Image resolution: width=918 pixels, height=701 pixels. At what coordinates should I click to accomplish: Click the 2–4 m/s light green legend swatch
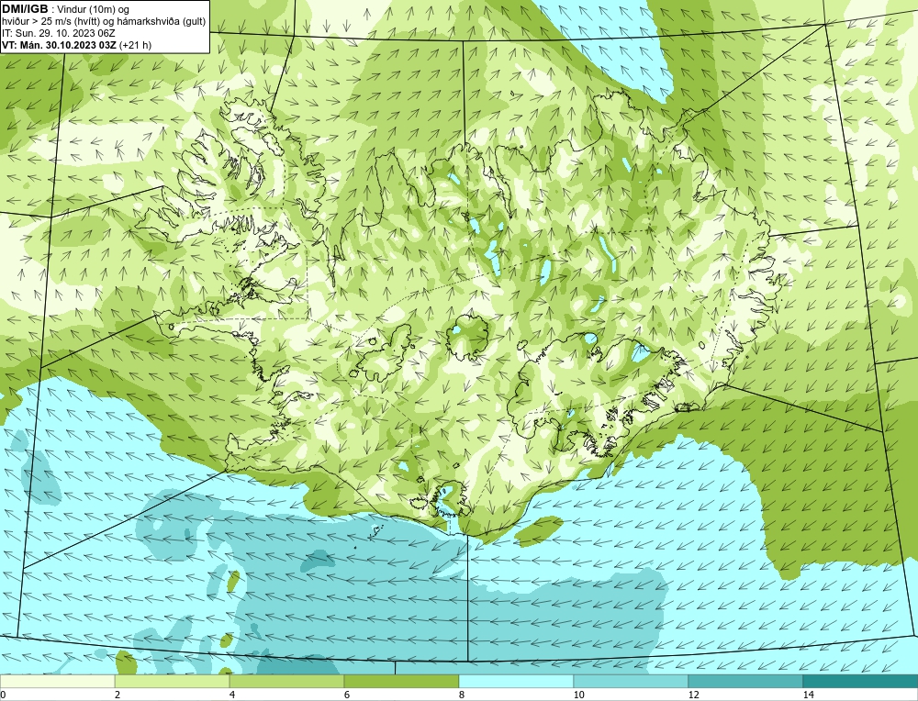[173, 681]
